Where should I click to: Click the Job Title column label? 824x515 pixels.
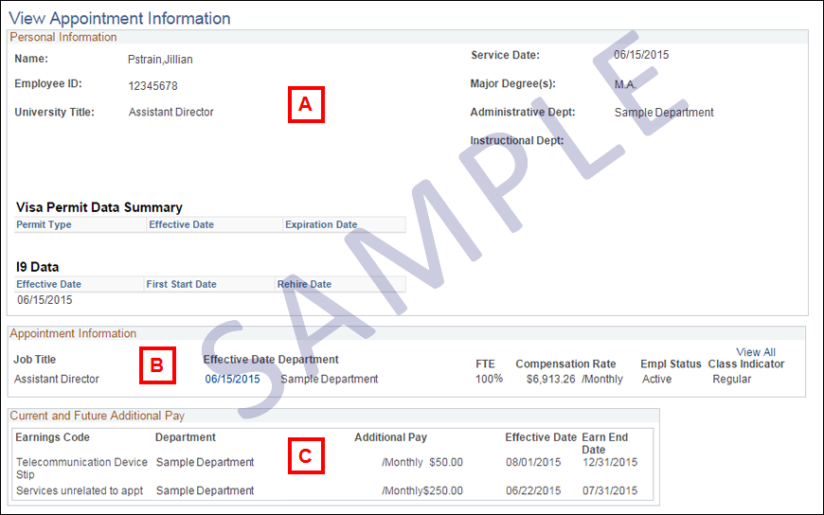pyautogui.click(x=35, y=360)
